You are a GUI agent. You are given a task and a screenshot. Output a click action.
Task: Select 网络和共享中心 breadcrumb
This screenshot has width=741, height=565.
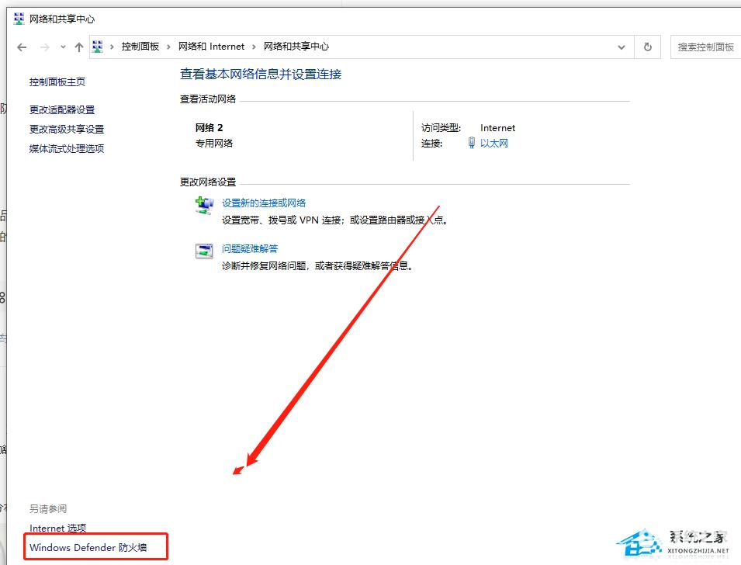pos(296,47)
